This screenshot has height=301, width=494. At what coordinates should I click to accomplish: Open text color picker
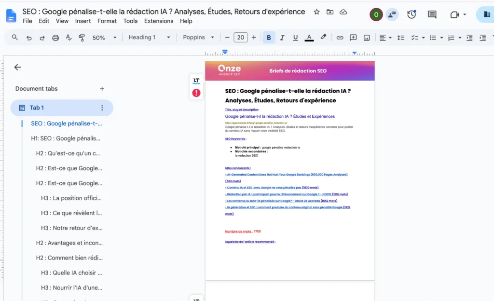click(x=309, y=38)
